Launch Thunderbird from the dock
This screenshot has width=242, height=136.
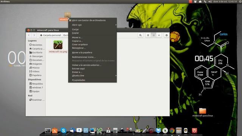click(72, 130)
